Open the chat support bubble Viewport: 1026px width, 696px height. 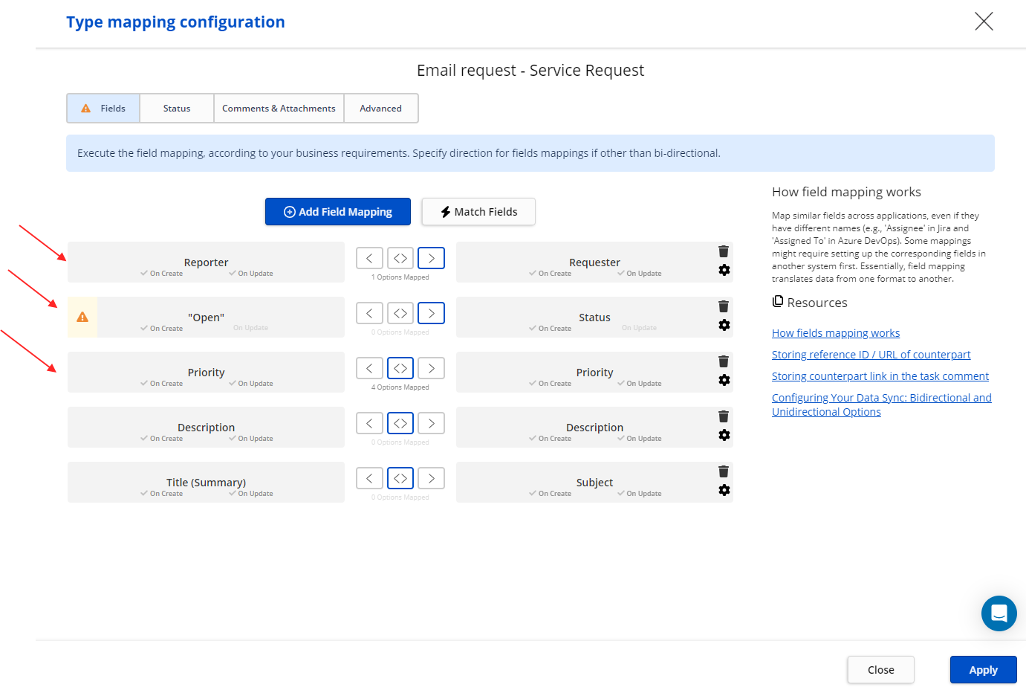pyautogui.click(x=999, y=613)
